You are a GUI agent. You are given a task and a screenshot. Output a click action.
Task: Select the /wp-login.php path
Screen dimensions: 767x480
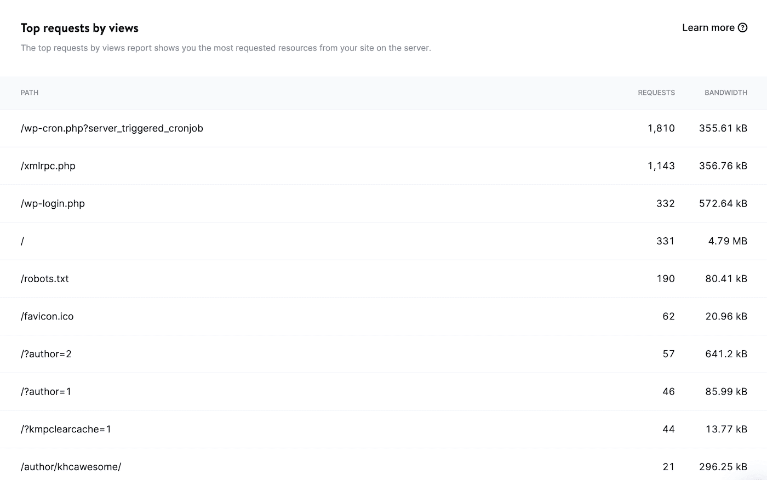click(x=53, y=203)
